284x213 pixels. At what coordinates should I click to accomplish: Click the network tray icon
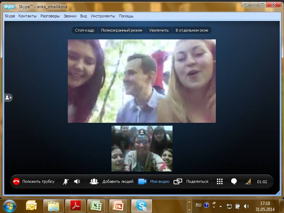tap(229, 206)
